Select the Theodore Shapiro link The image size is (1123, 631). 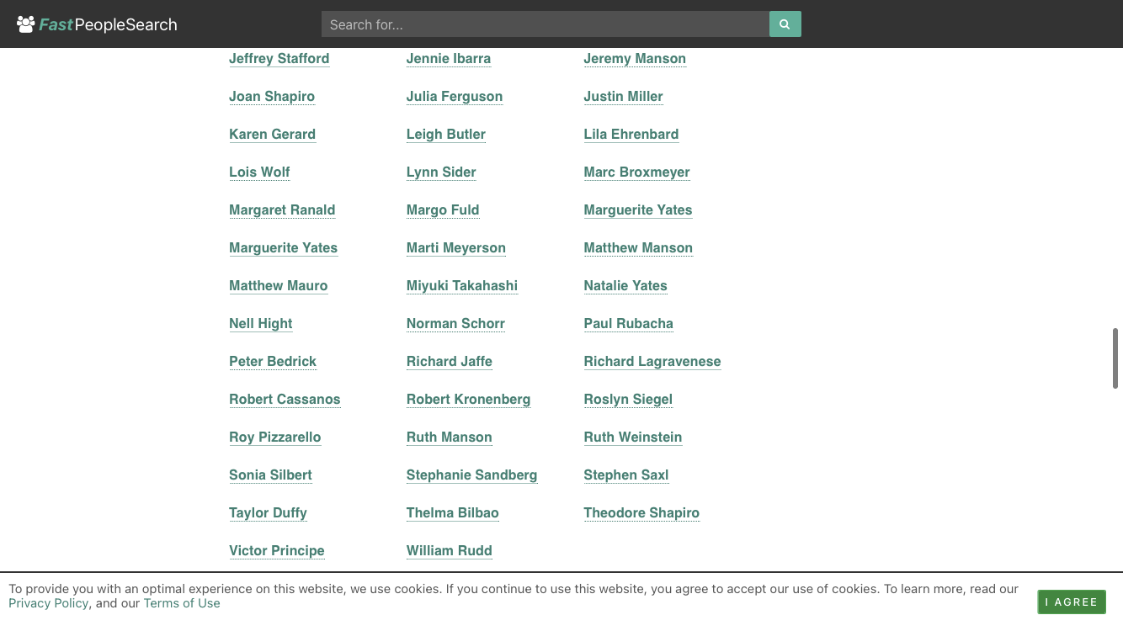(641, 512)
